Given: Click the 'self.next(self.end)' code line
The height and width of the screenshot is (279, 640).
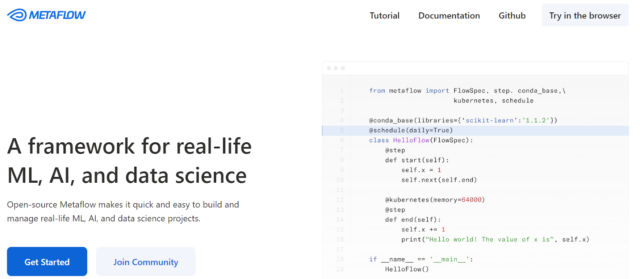Looking at the screenshot, I should click(439, 180).
